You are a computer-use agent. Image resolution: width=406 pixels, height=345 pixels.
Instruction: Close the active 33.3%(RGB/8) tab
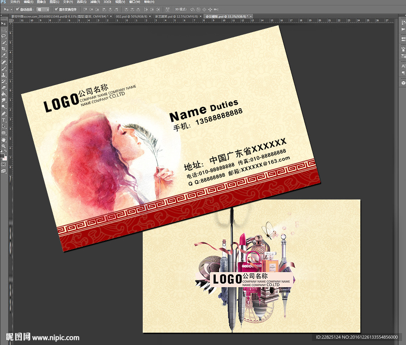(251, 16)
